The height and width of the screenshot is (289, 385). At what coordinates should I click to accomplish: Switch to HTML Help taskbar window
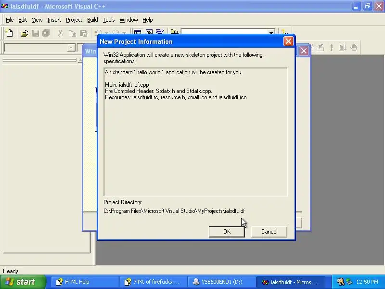point(85,282)
